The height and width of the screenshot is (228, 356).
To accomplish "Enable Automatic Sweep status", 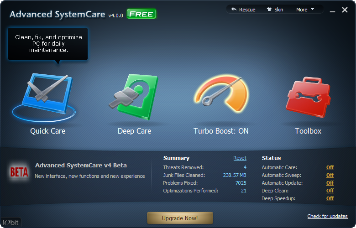I will (330, 176).
